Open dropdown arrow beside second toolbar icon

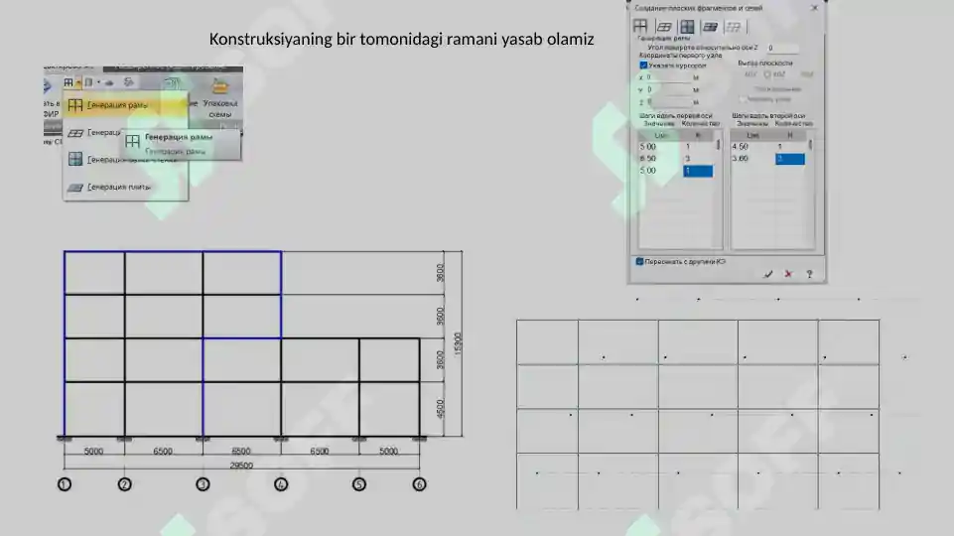pos(98,82)
